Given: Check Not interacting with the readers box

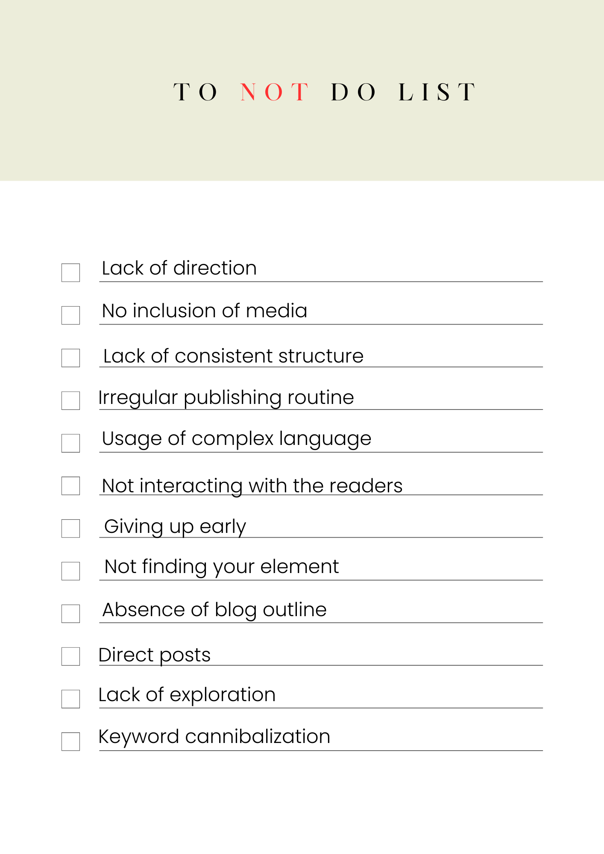Looking at the screenshot, I should click(70, 486).
